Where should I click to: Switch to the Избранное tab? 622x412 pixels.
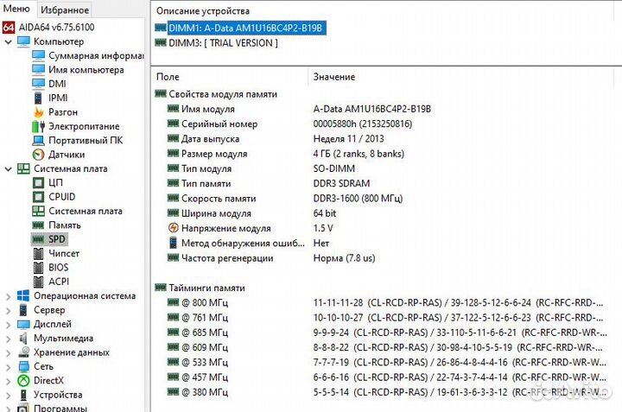(x=65, y=10)
